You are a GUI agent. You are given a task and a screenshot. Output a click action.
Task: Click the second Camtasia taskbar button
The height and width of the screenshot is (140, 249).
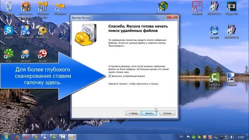(63, 137)
